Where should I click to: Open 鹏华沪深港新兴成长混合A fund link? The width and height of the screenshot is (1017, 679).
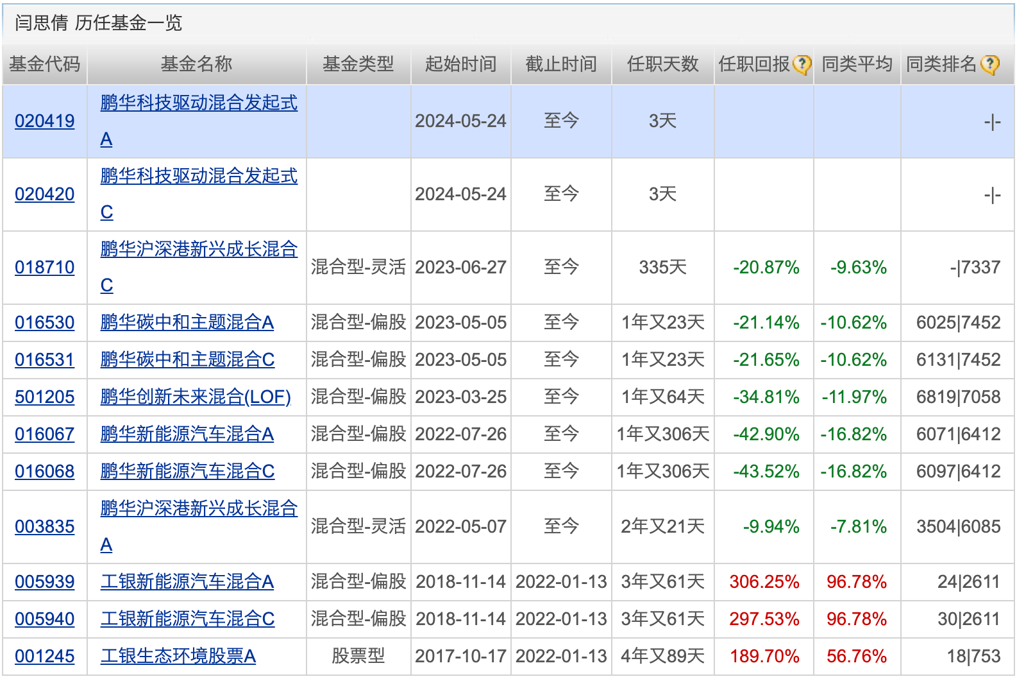tap(199, 526)
